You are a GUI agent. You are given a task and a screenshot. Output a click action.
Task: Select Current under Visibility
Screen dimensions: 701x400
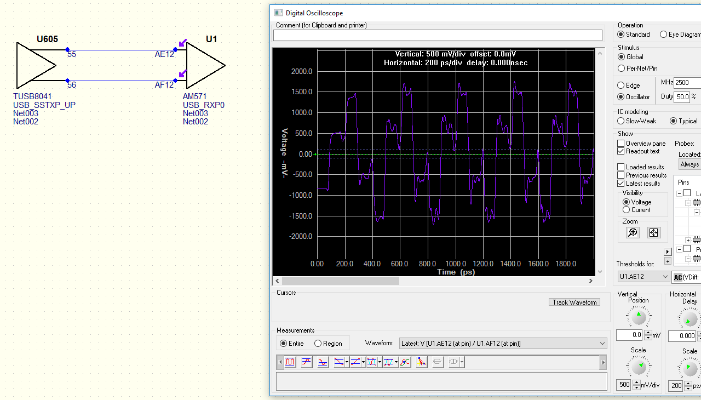627,210
